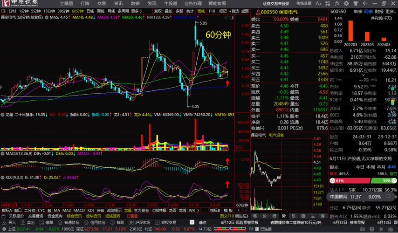This screenshot has width=398, height=233.
Task: Click 返回 back button
Action: 245,11
